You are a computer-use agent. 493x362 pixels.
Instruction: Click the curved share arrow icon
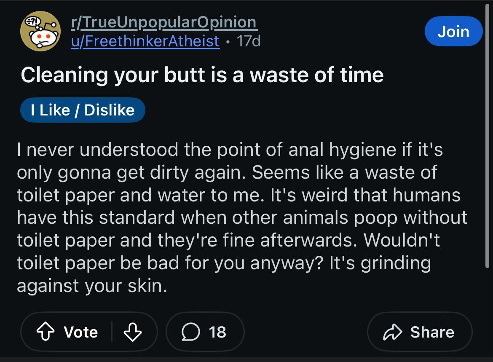[392, 332]
